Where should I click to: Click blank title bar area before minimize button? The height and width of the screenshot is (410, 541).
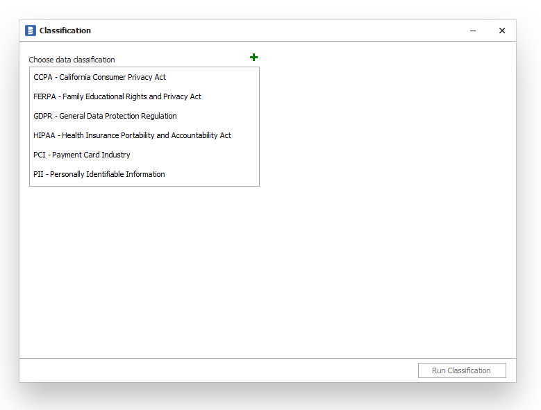(x=278, y=31)
